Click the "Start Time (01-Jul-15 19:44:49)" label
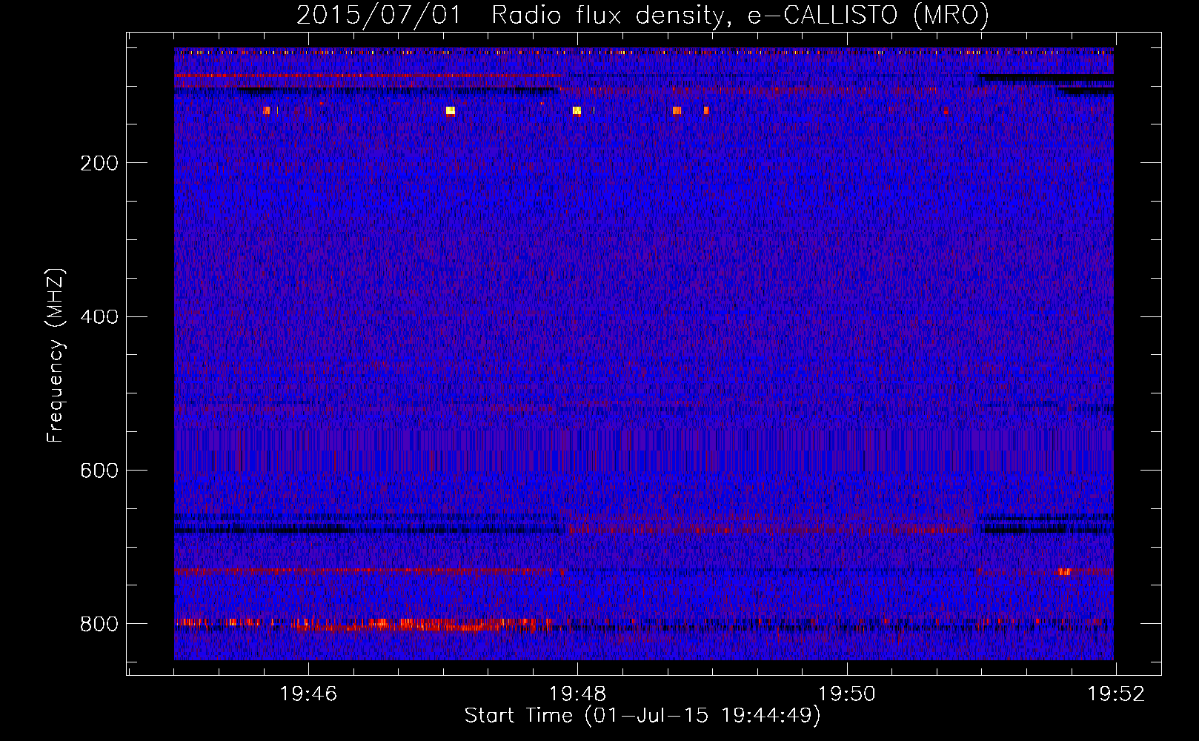 coord(642,716)
